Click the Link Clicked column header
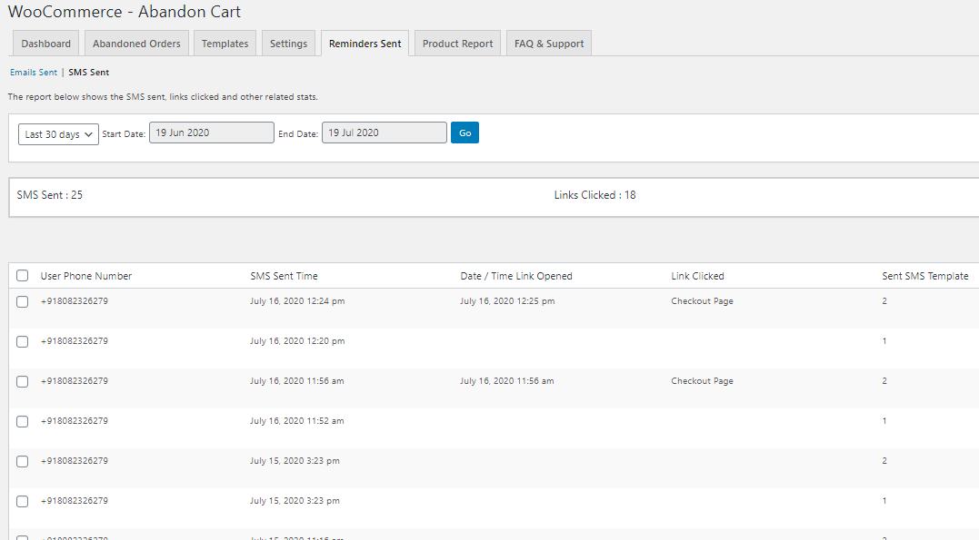The height and width of the screenshot is (540, 979). click(x=697, y=276)
